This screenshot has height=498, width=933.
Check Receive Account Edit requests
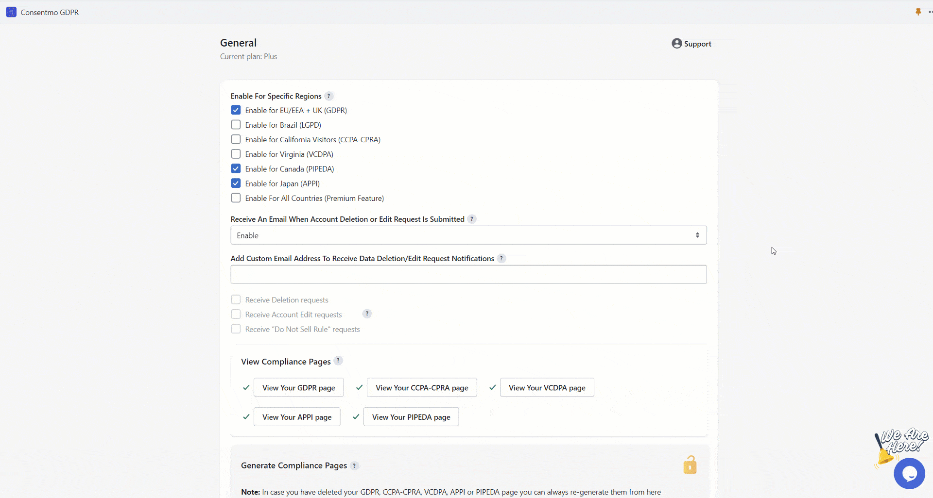pyautogui.click(x=236, y=314)
